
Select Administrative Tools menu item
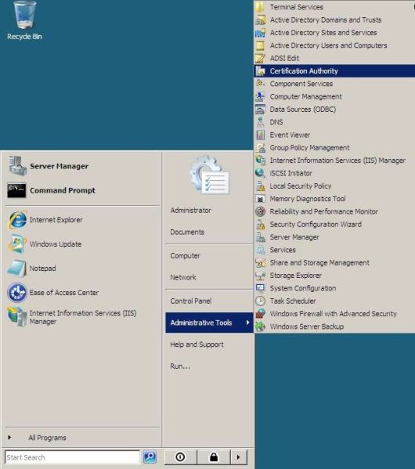tap(209, 323)
